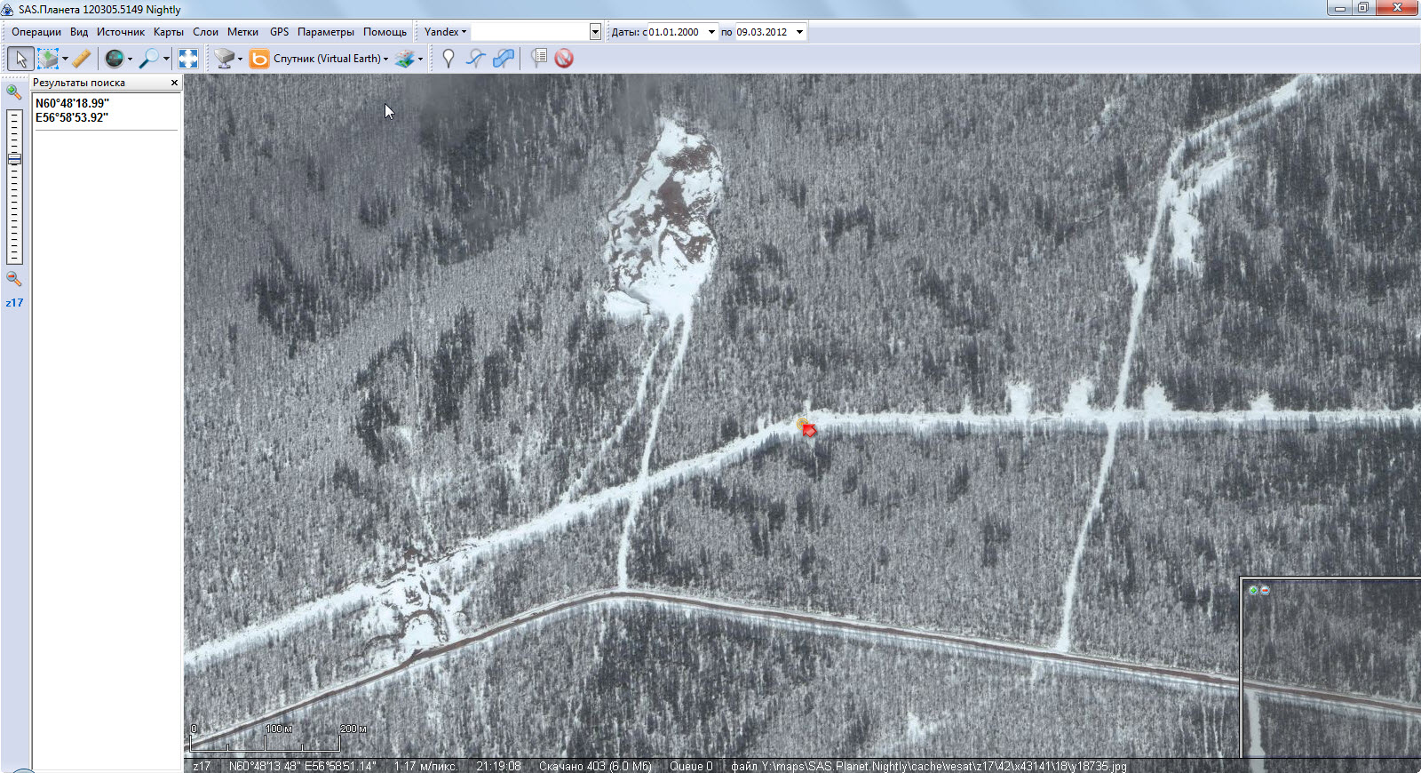Click the add polygon tool icon
Image resolution: width=1421 pixels, height=773 pixels.
(x=504, y=59)
